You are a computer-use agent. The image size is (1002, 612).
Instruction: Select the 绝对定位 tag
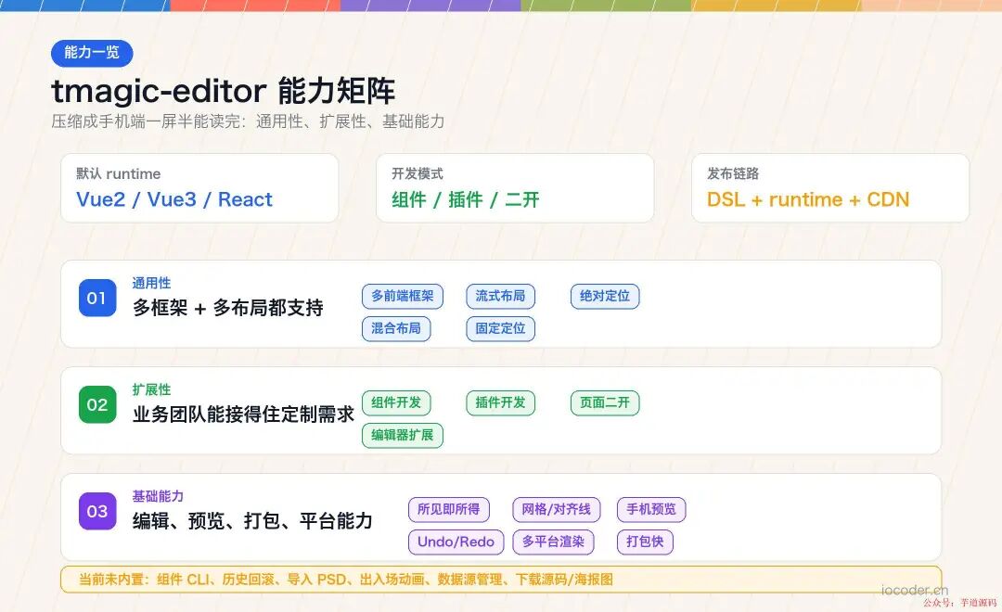pyautogui.click(x=605, y=296)
